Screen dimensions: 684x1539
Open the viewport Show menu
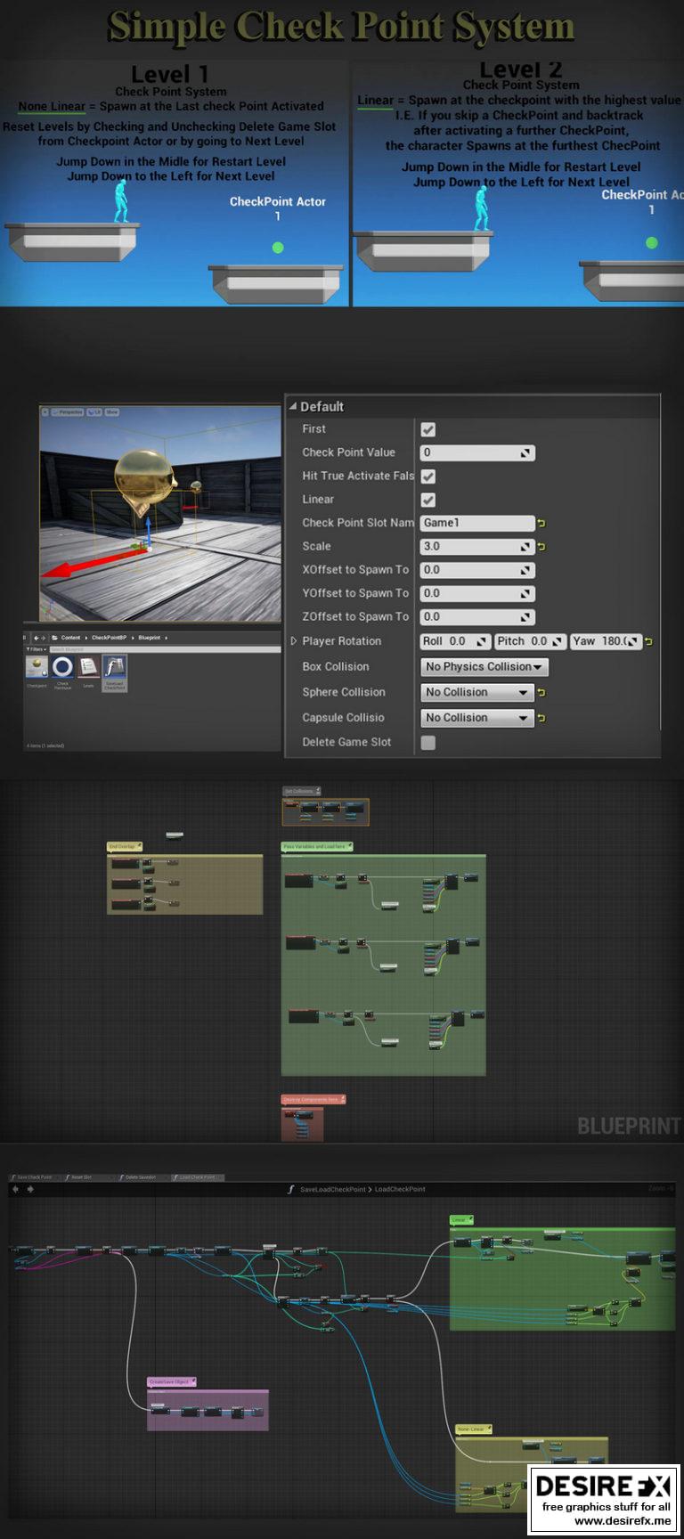point(111,412)
